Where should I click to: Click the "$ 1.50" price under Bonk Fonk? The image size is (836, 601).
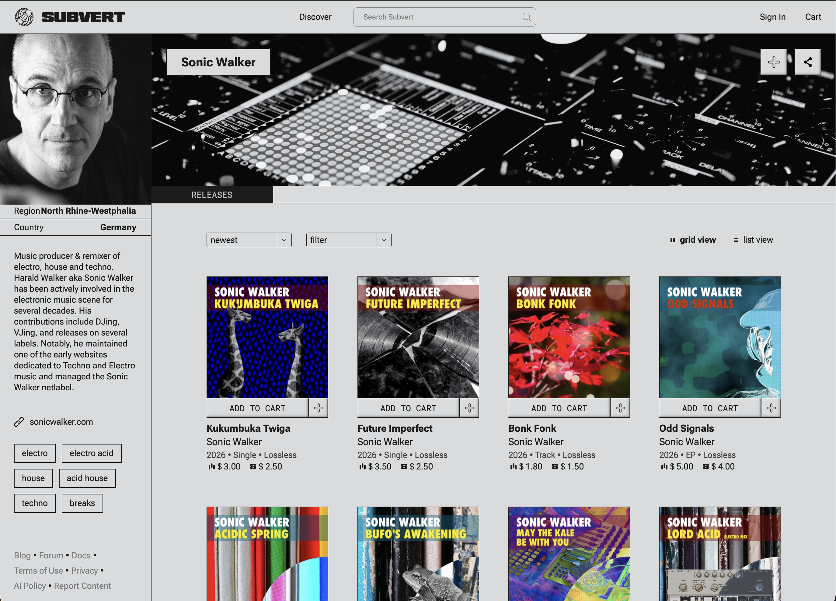click(572, 466)
